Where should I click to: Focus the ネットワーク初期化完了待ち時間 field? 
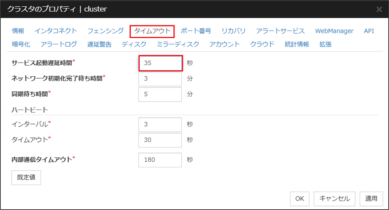[160, 79]
